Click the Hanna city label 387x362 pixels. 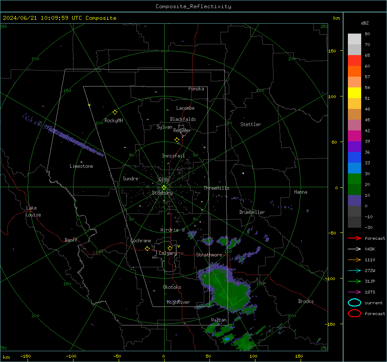(301, 192)
